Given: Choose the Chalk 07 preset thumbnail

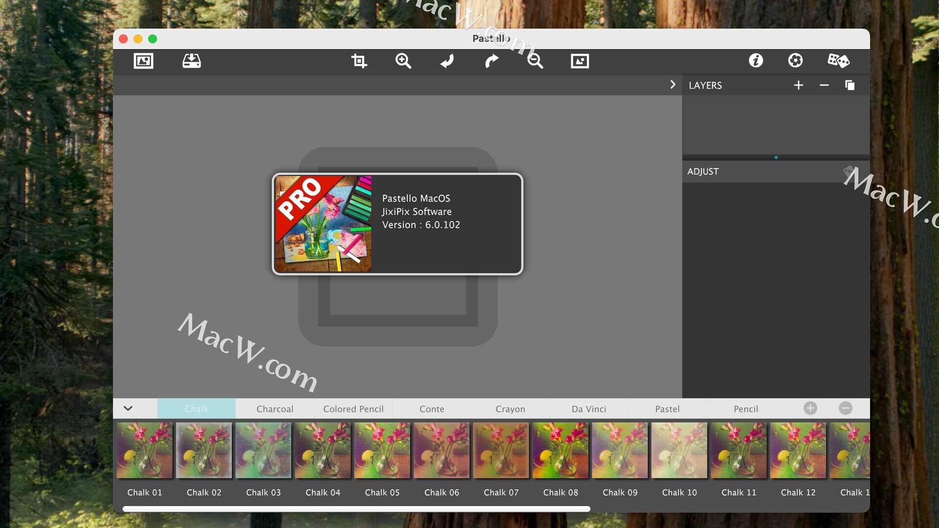Looking at the screenshot, I should point(501,450).
